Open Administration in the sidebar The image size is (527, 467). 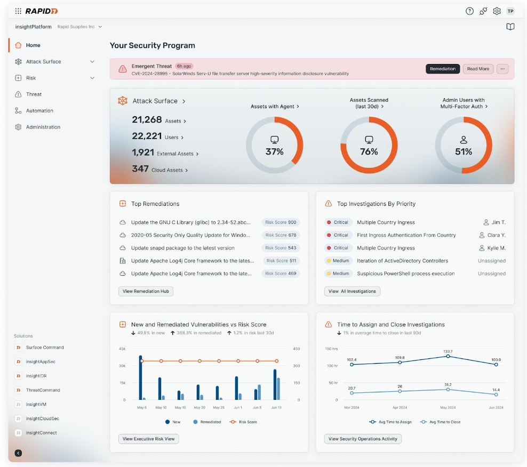[43, 127]
